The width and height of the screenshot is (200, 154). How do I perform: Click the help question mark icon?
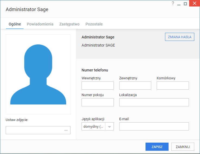[173, 3]
